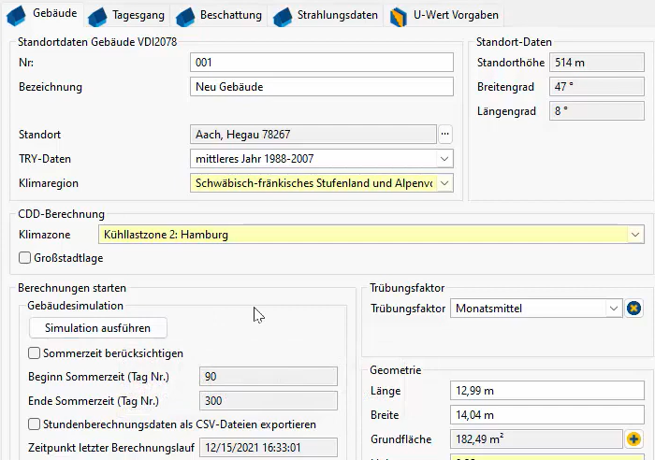Click the Ende Sommerzeit field showing 300

coord(269,401)
